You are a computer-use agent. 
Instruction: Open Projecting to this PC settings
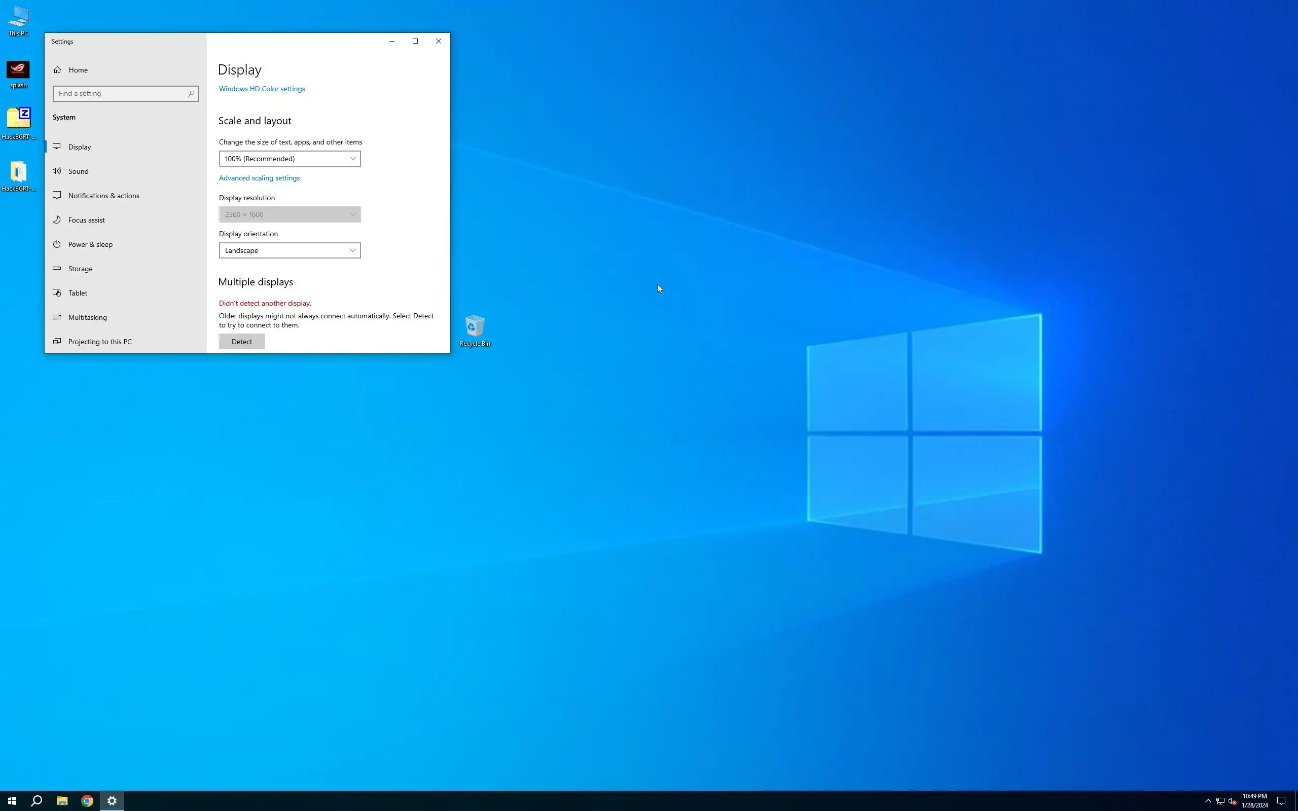100,342
